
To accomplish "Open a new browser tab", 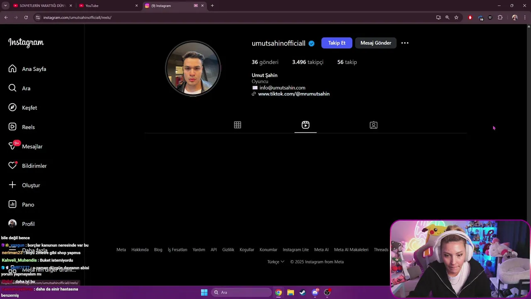I will [x=212, y=6].
